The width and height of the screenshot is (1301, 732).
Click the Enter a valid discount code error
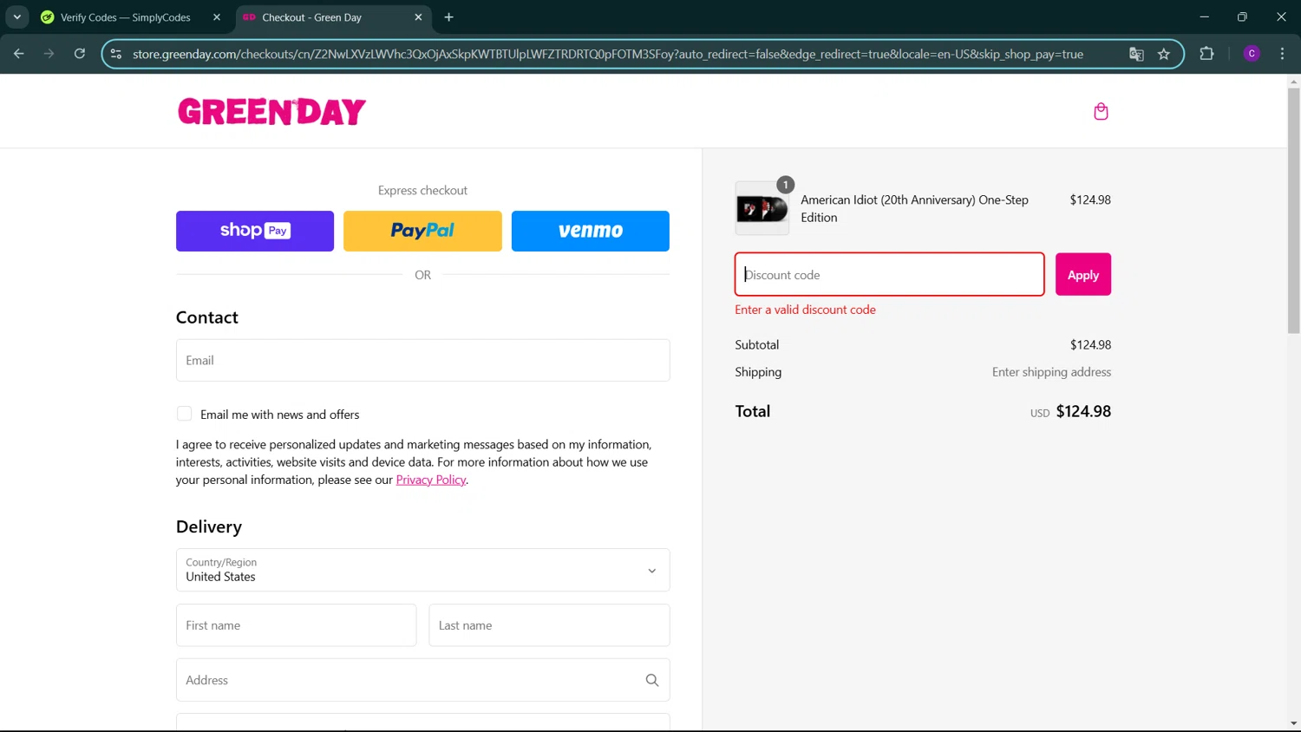(805, 310)
